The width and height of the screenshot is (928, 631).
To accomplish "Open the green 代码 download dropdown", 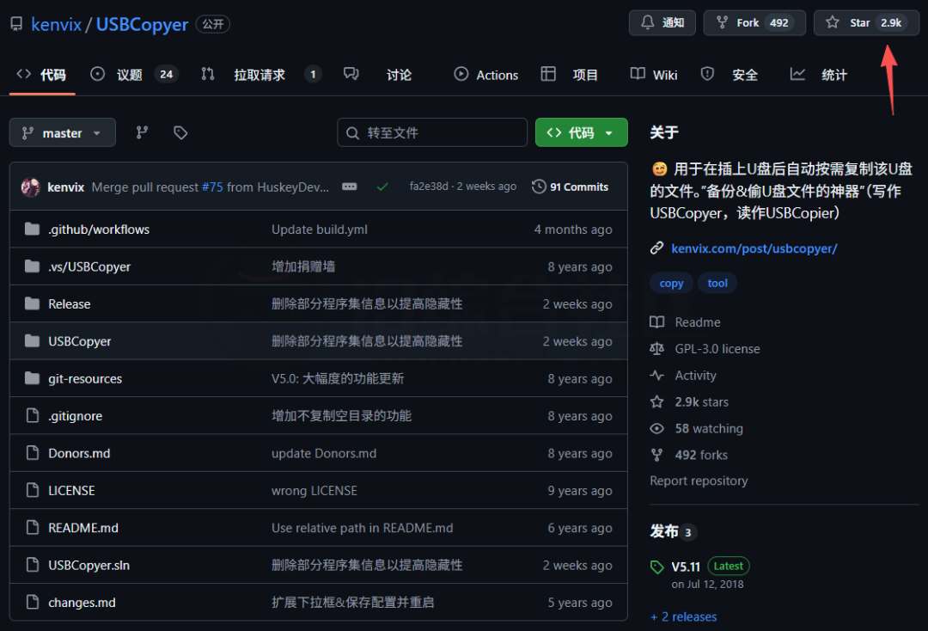I will [x=582, y=132].
